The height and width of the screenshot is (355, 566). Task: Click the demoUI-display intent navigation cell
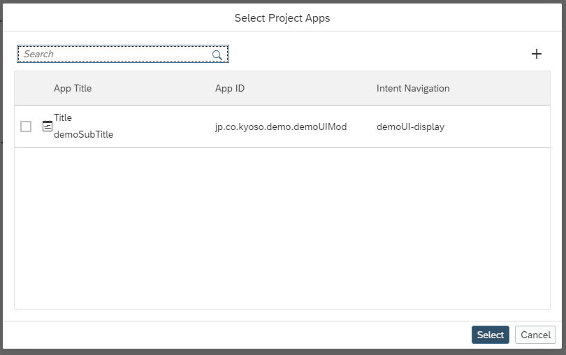click(x=410, y=126)
